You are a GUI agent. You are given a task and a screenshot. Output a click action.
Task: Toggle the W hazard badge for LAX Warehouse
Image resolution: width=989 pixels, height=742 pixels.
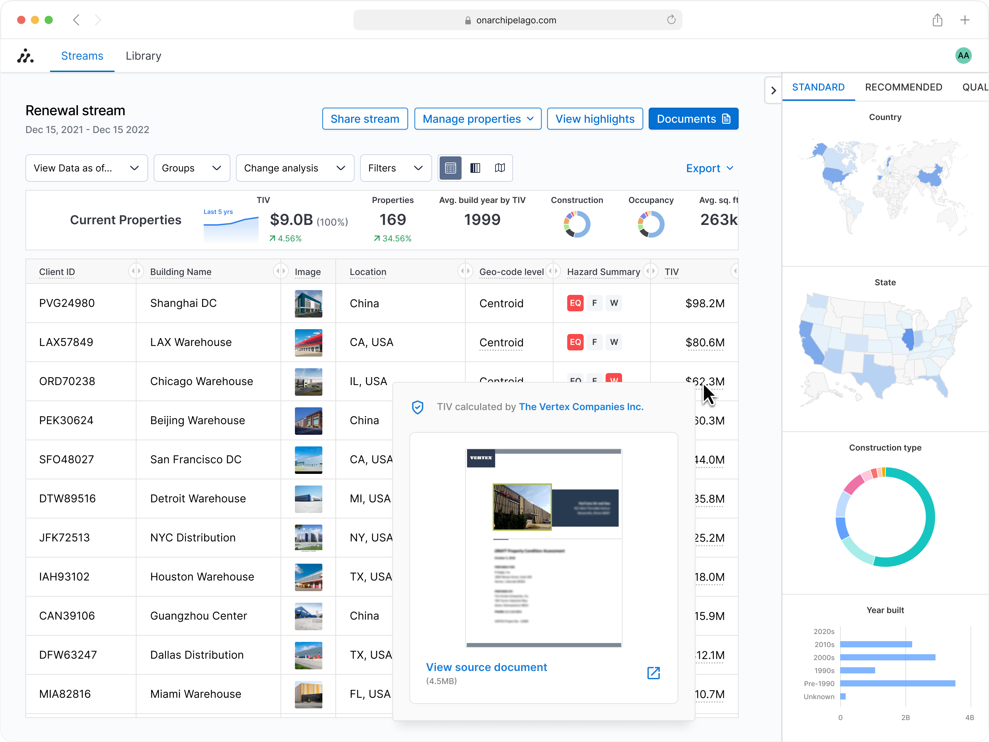614,342
